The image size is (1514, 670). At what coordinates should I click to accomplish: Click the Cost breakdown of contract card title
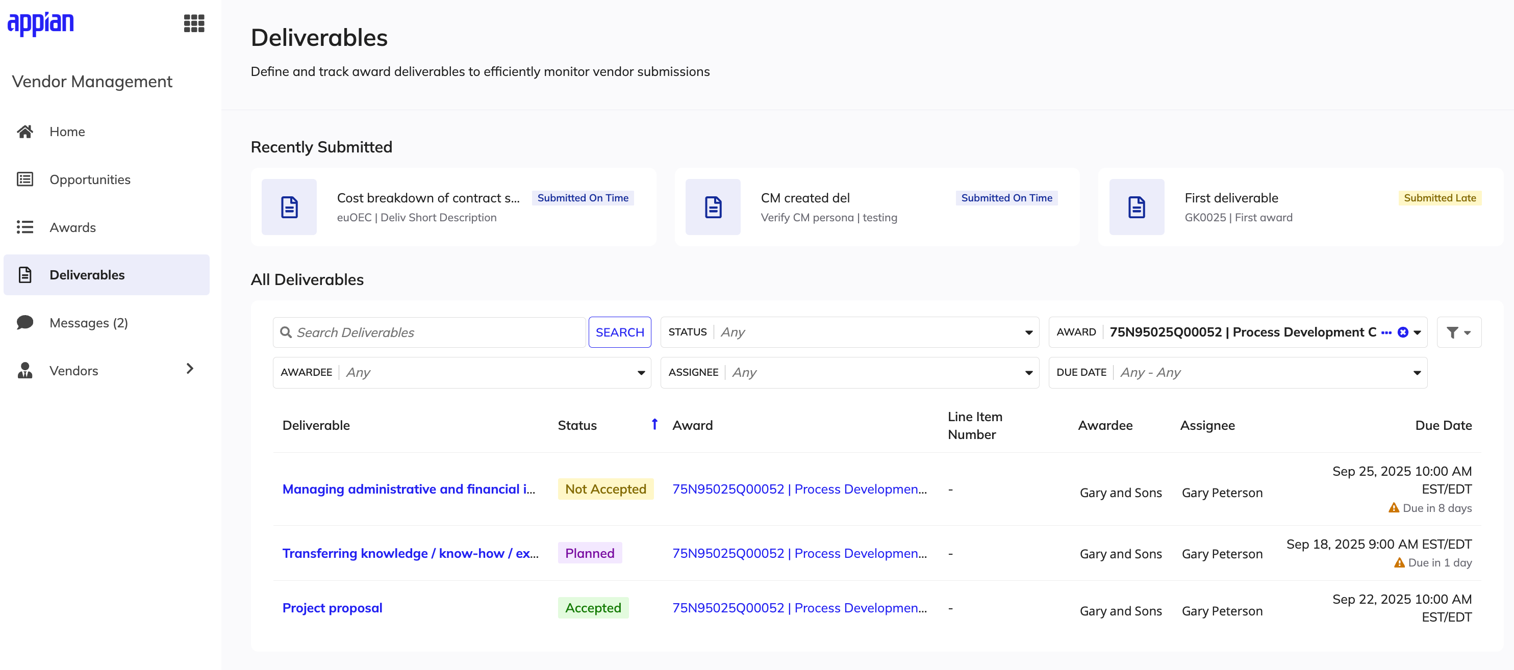(x=428, y=198)
